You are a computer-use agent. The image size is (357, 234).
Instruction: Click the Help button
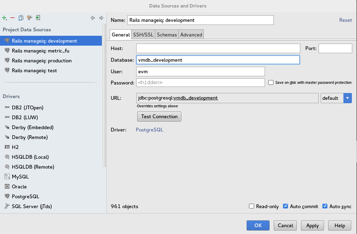(340, 225)
